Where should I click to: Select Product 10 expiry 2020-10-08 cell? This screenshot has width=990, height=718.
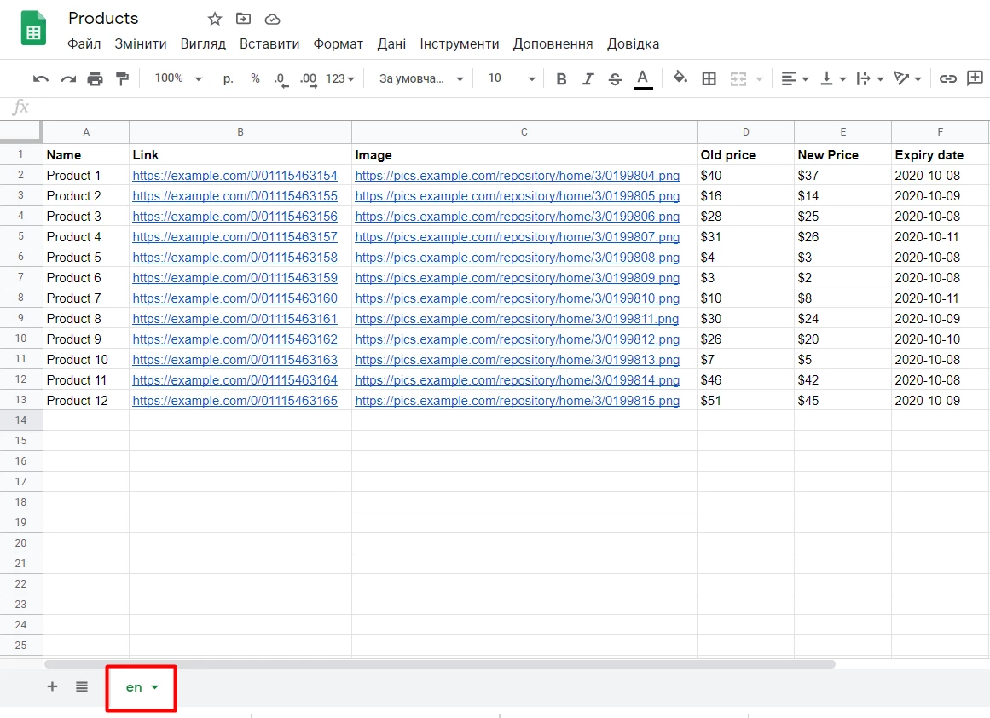point(941,360)
